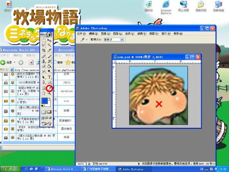The height and width of the screenshot is (172, 229).
Task: Open the Filter menu in Photoshop
Action: [141, 34]
